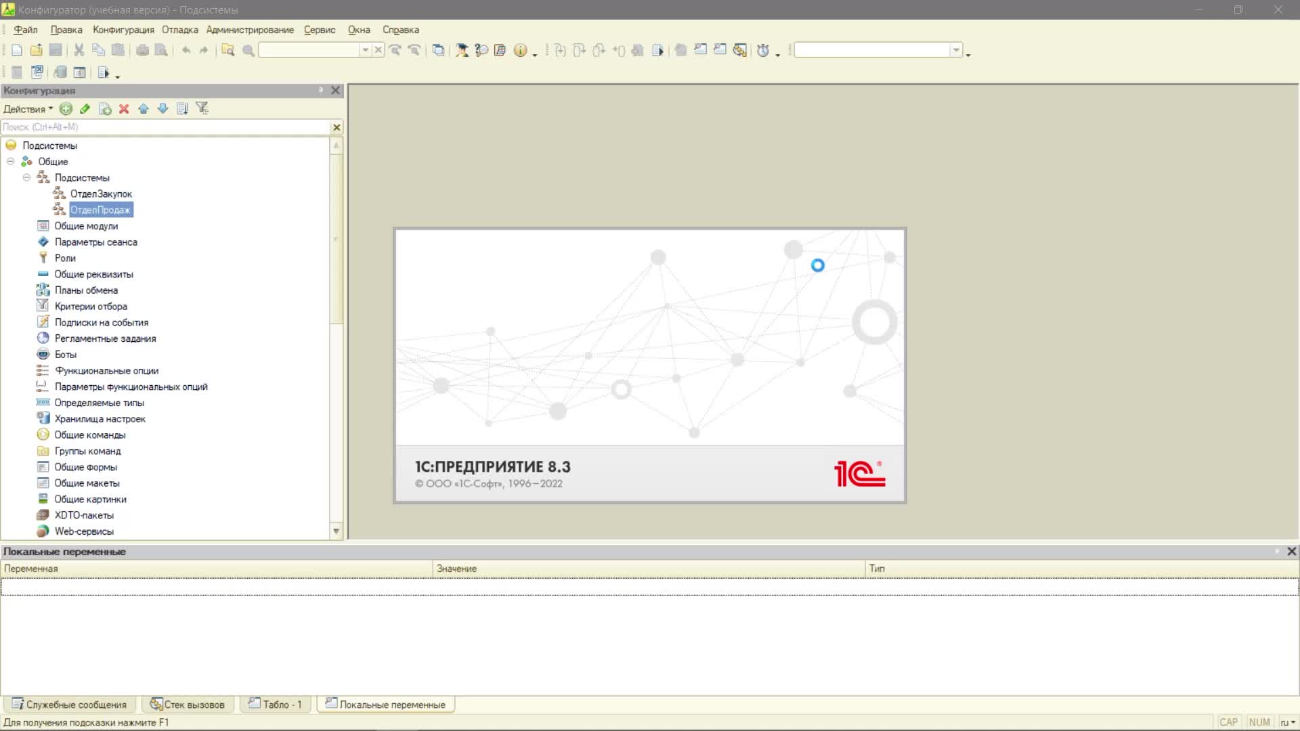
Task: Select ОтделПродаж subsystem
Action: pyautogui.click(x=100, y=210)
